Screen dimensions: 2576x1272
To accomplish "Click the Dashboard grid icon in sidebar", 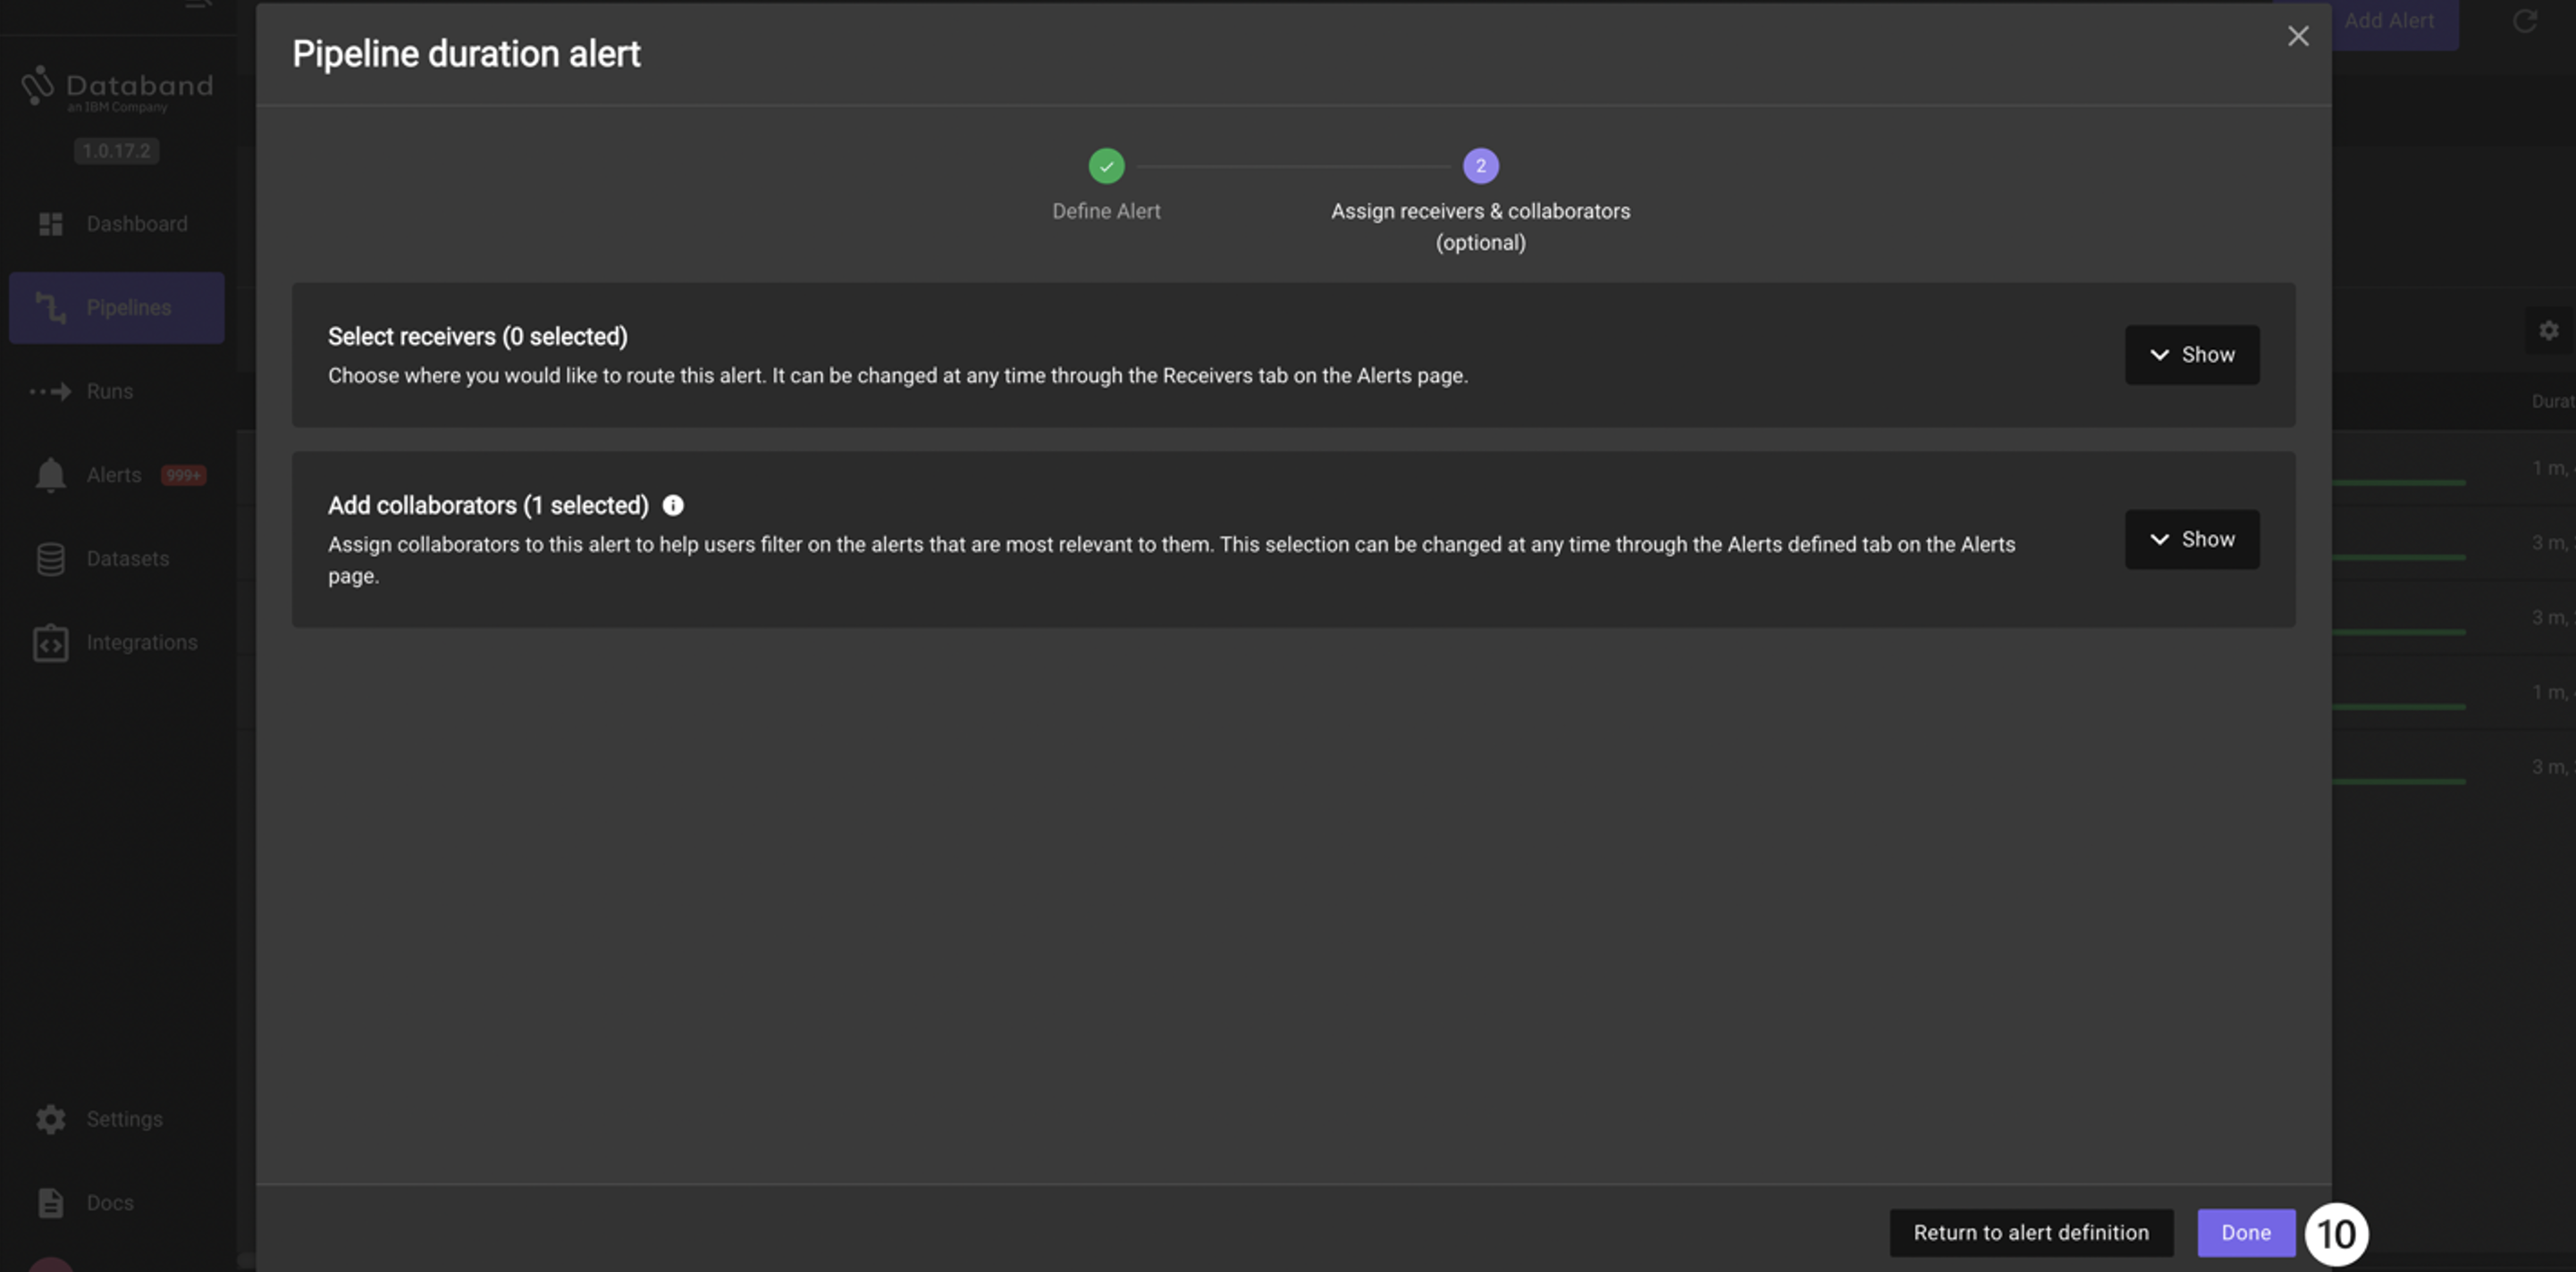I will (50, 224).
